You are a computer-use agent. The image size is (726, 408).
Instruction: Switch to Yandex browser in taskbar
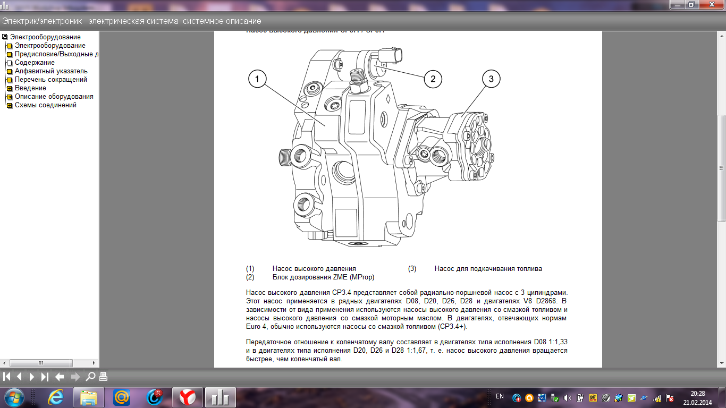coord(187,397)
